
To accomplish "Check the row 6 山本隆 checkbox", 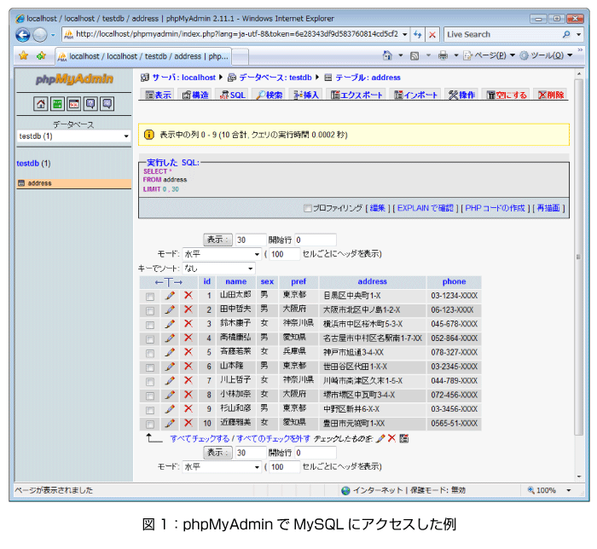I will click(x=150, y=367).
